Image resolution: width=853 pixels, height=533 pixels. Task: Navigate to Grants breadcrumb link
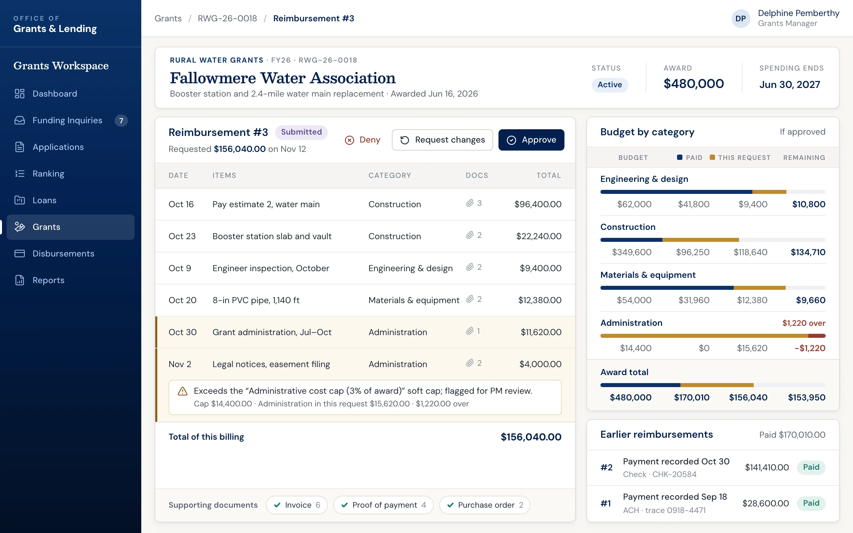click(x=168, y=18)
